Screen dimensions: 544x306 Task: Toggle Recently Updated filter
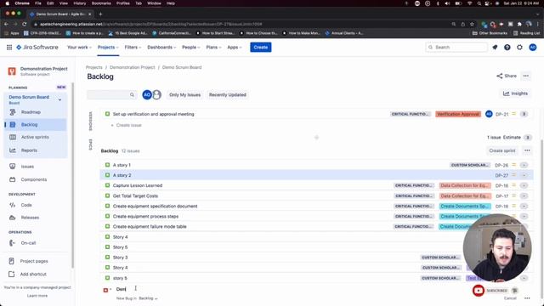(228, 94)
